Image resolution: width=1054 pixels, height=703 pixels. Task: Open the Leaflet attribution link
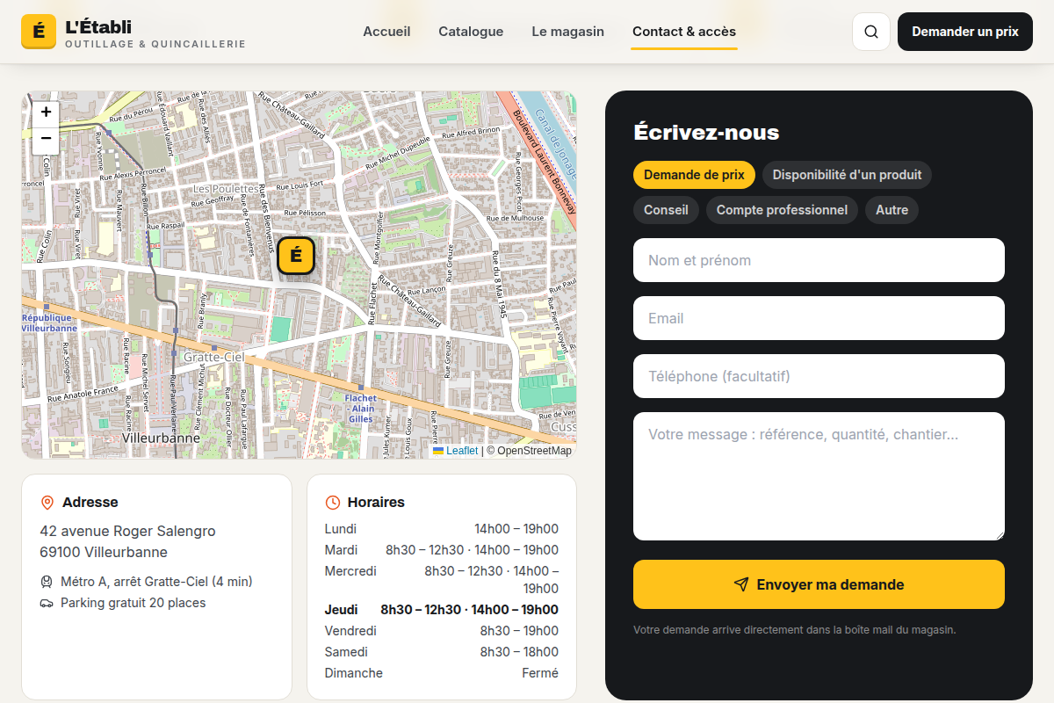coord(455,451)
